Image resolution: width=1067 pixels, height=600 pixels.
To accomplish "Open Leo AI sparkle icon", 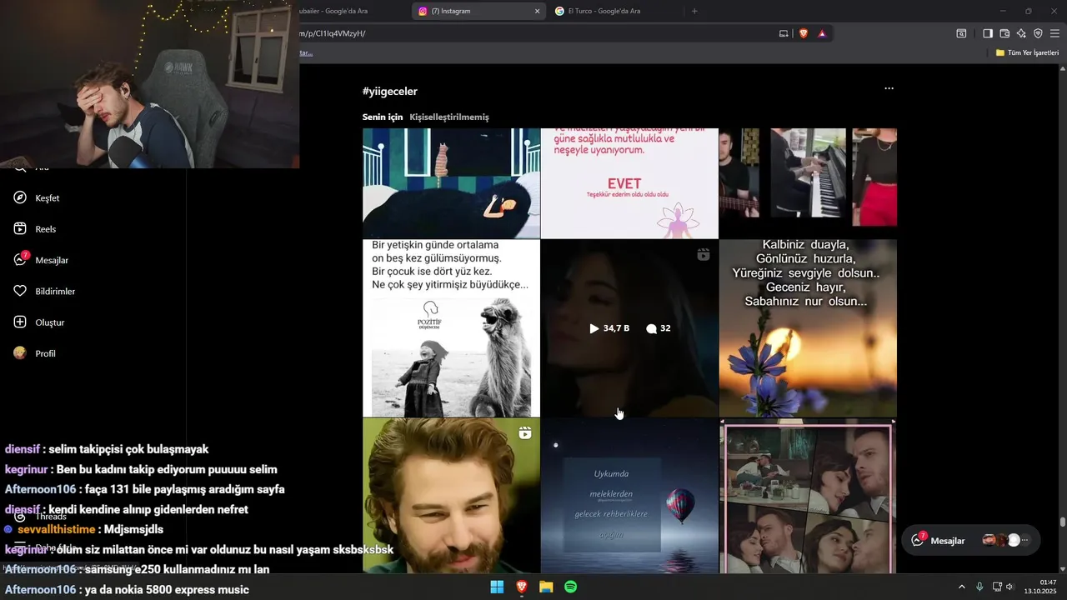I will click(x=1021, y=33).
